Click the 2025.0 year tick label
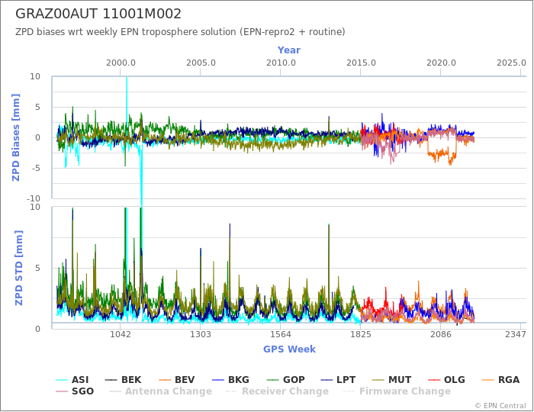The image size is (534, 412). pos(511,63)
